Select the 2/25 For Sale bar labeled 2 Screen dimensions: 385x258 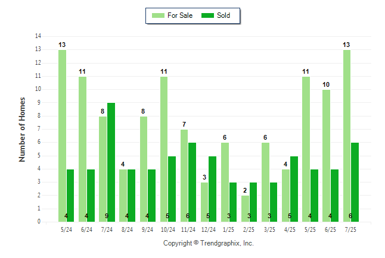(245, 209)
